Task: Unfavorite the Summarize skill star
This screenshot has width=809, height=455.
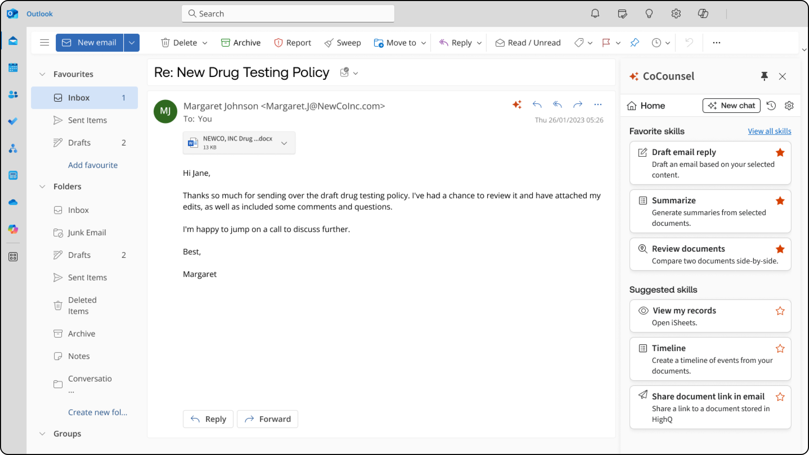Action: click(x=780, y=201)
